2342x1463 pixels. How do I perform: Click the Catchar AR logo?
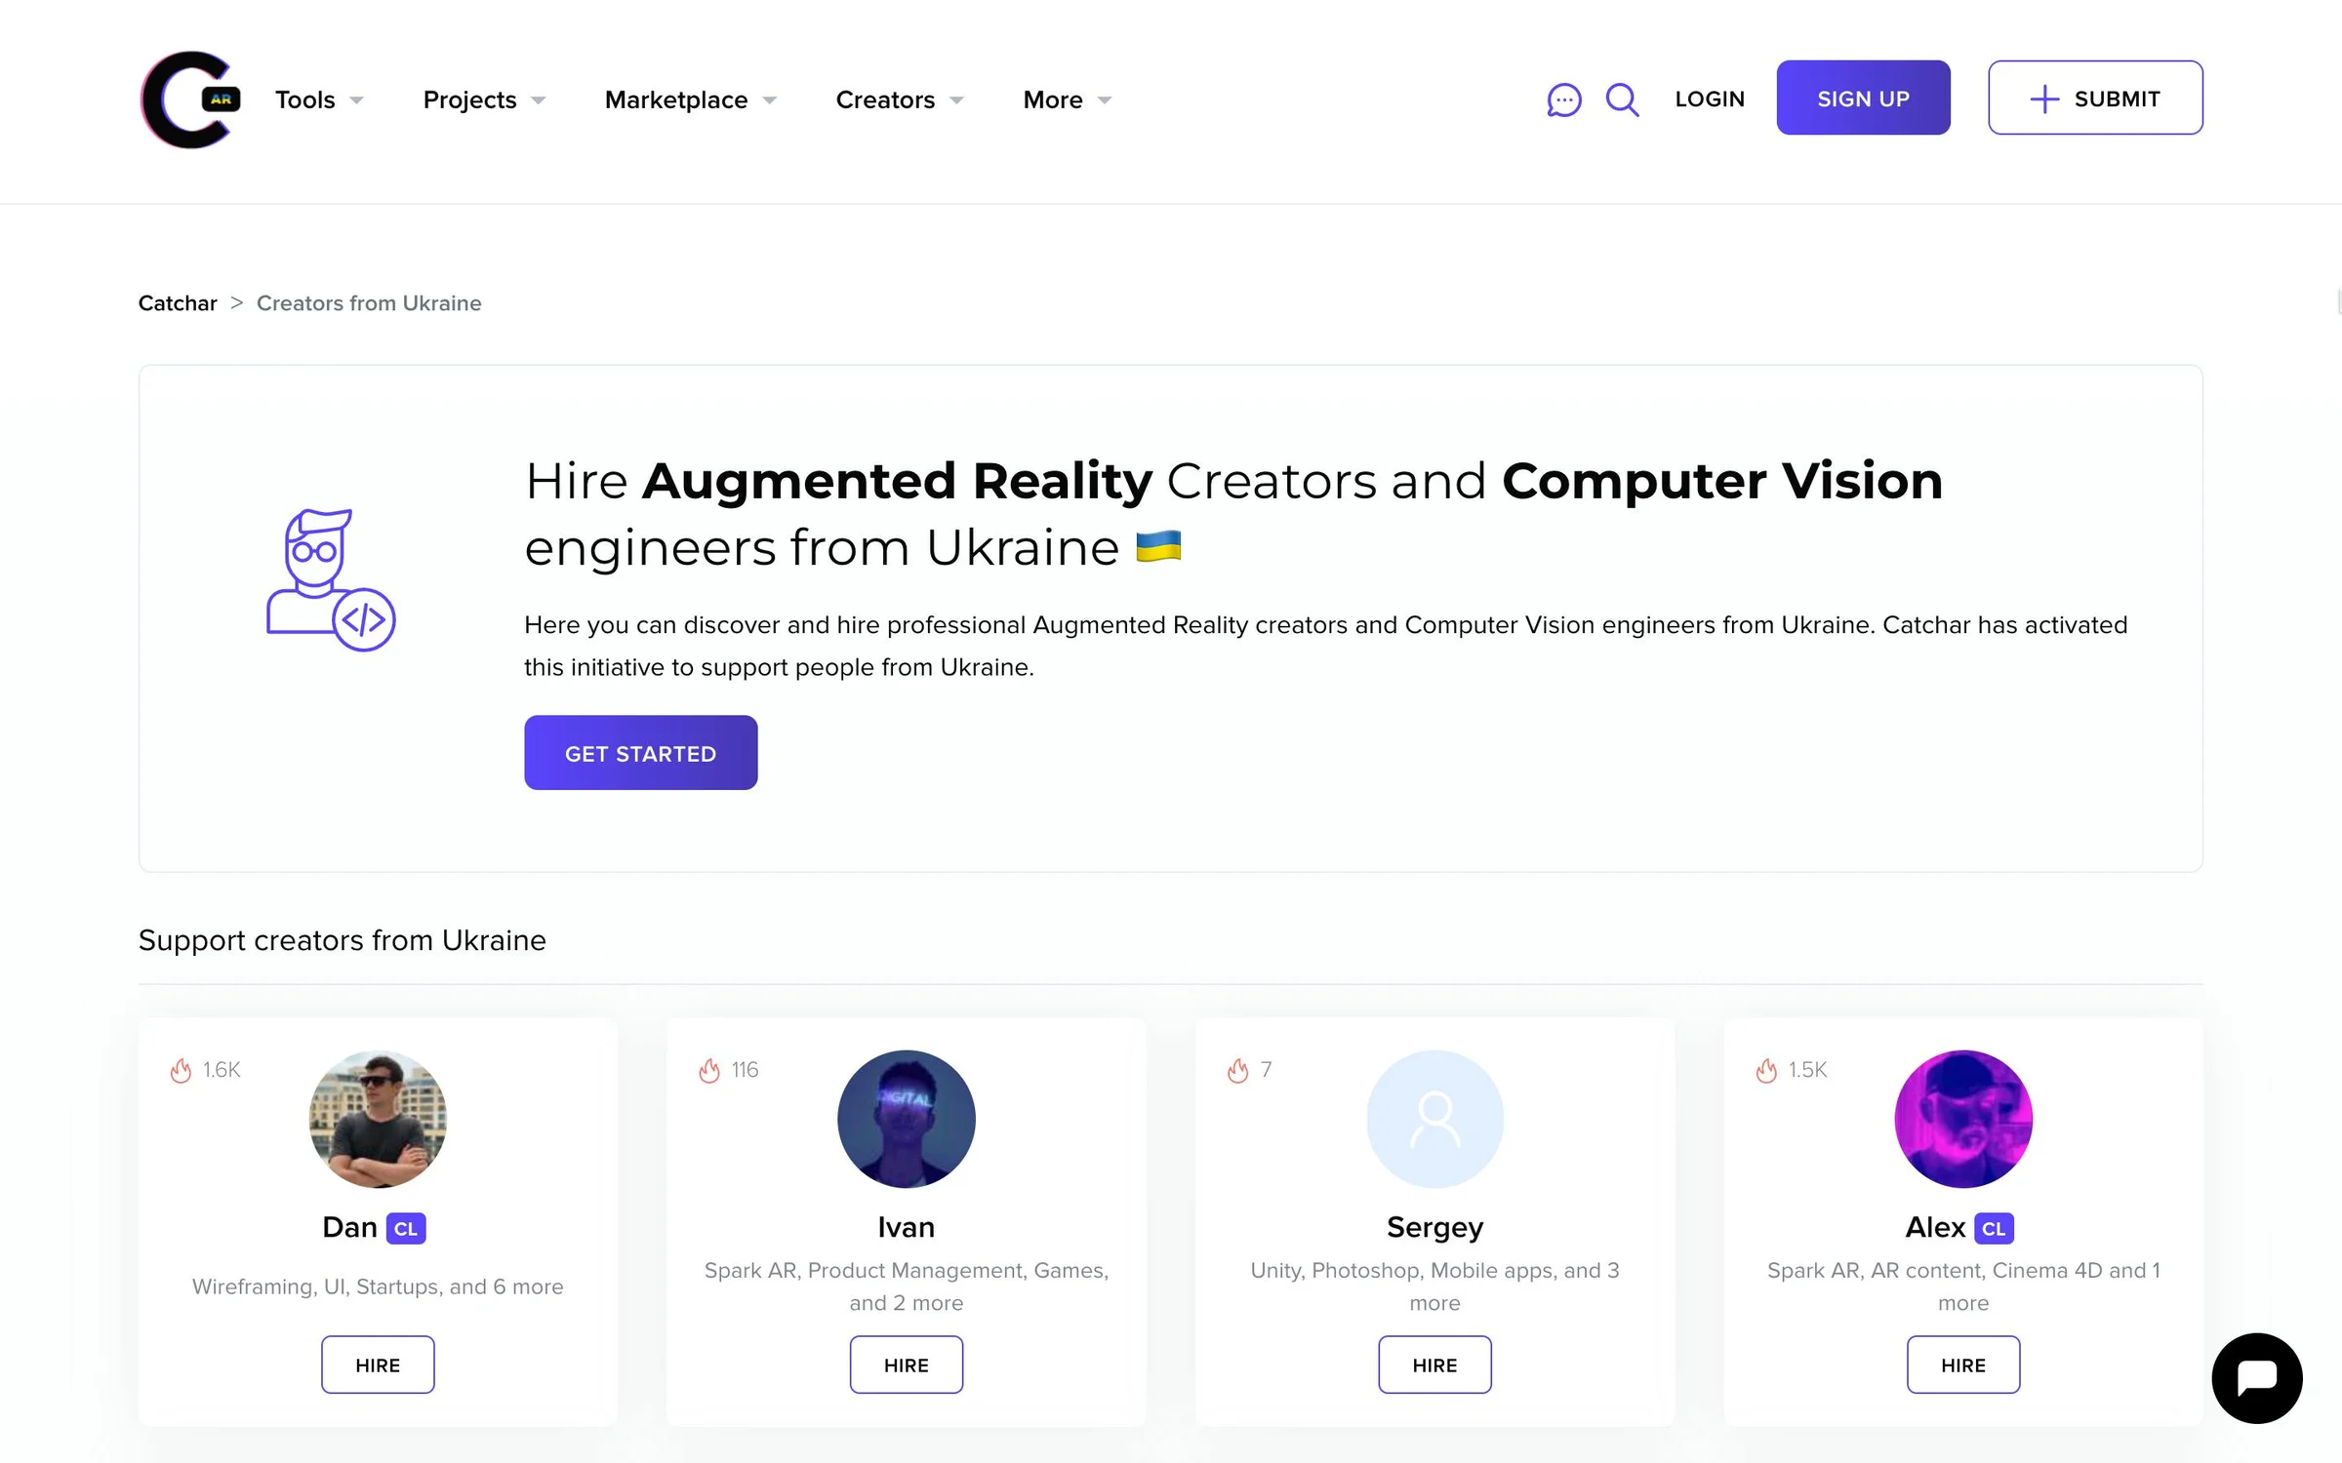190,99
